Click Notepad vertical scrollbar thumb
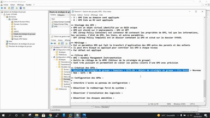210x118 pixels. point(204,88)
